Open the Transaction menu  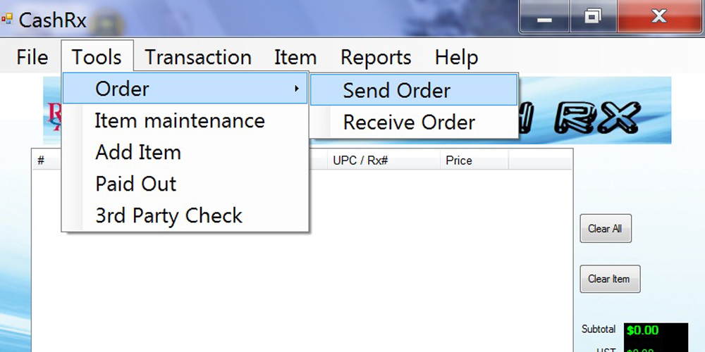pyautogui.click(x=198, y=57)
